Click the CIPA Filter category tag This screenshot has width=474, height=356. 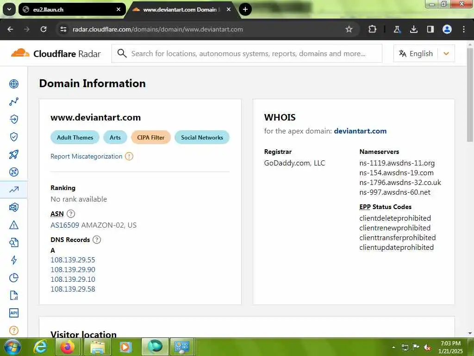coord(151,137)
